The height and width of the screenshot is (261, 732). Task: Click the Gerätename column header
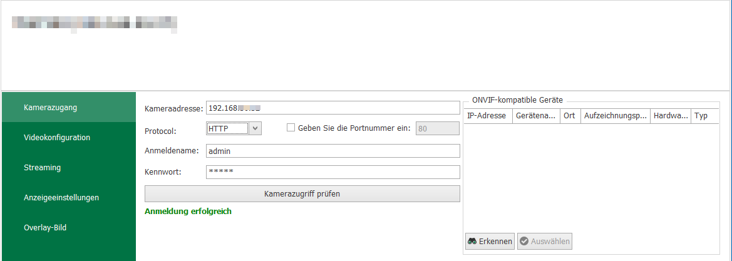tap(535, 116)
